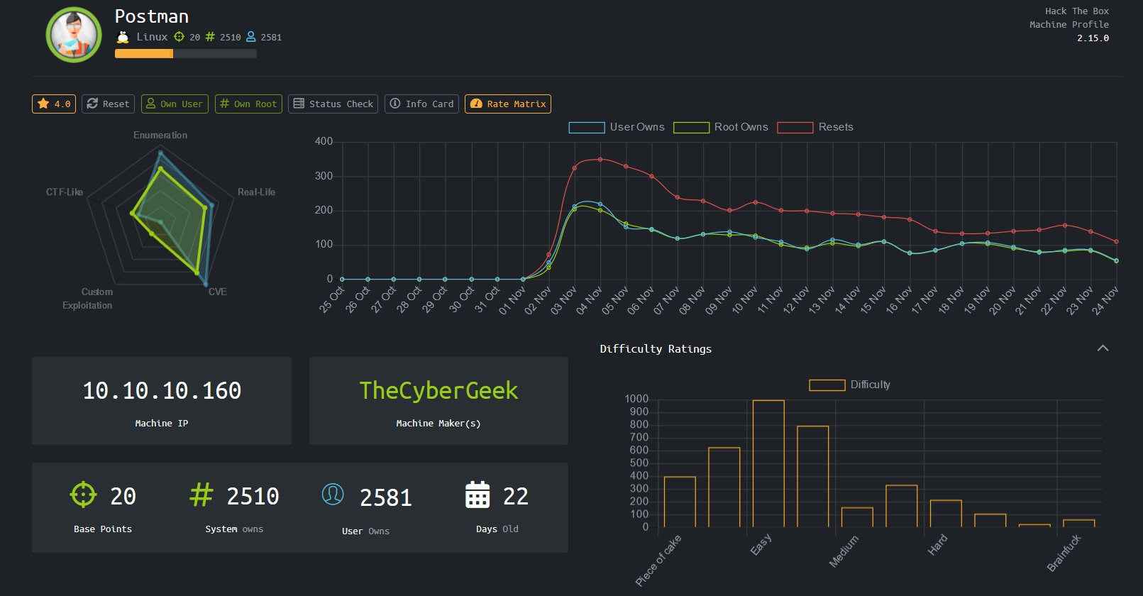Image resolution: width=1143 pixels, height=596 pixels.
Task: Click the Reset machine button
Action: click(108, 104)
